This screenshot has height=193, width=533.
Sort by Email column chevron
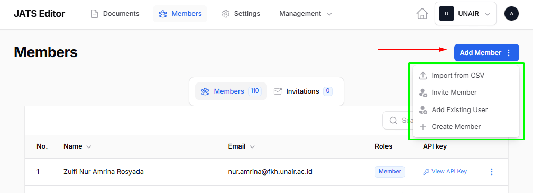click(252, 147)
